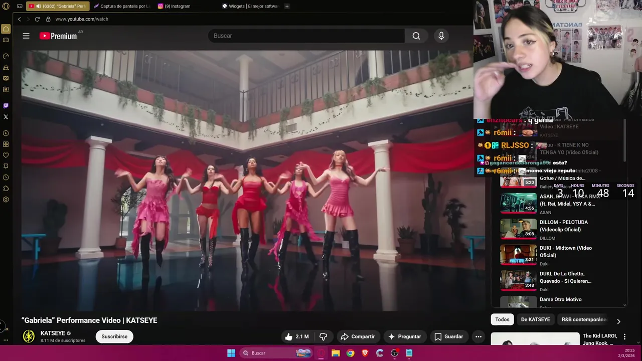Screen dimensions: 642x361
Task: Activate voice search microphone
Action: point(441,36)
